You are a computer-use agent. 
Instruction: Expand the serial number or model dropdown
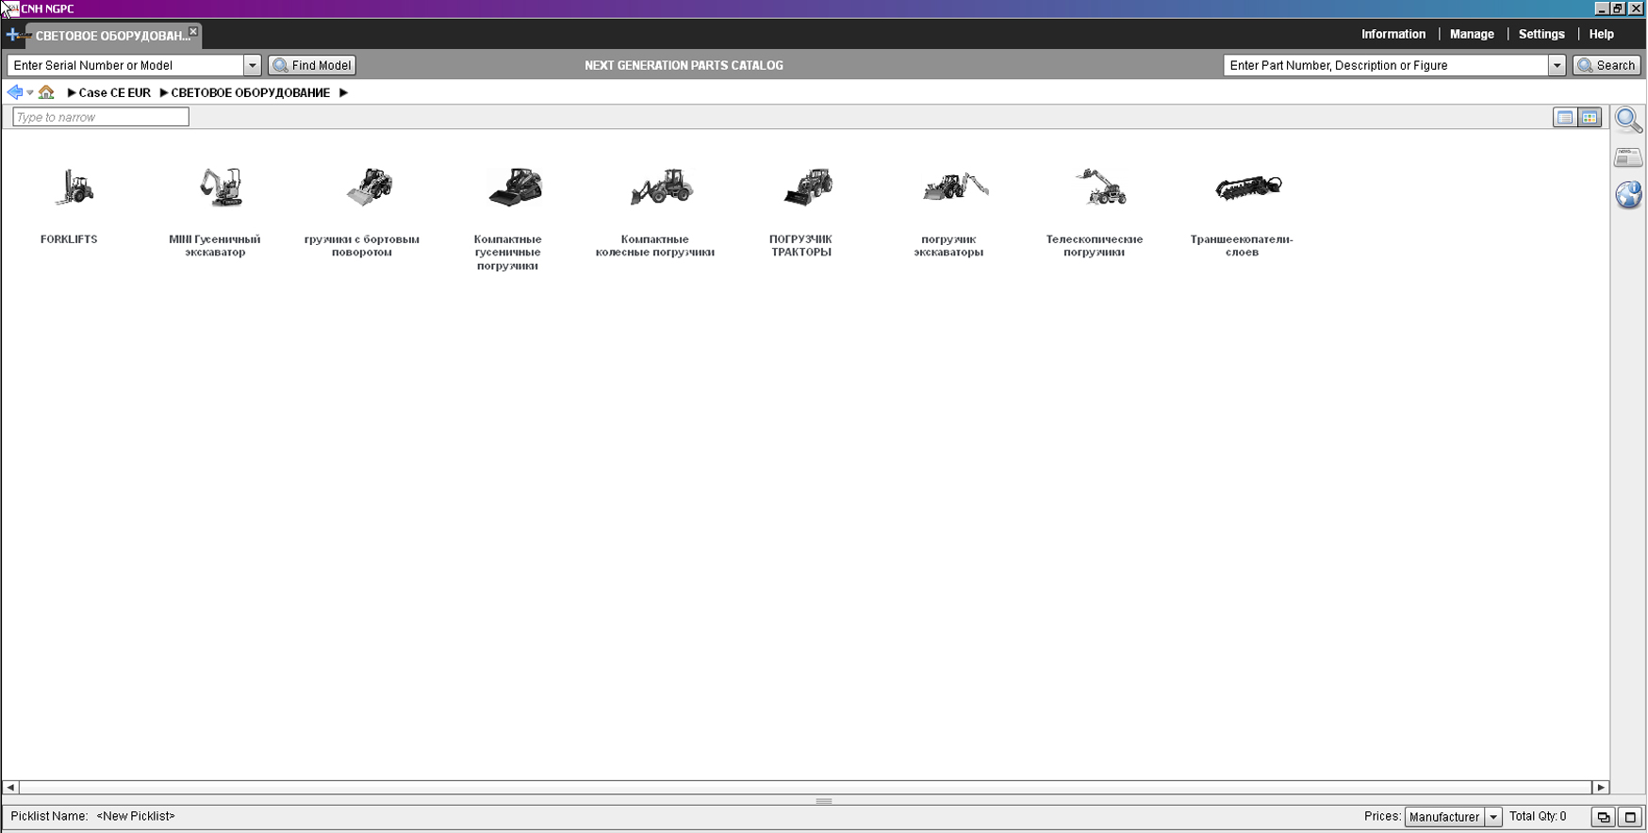252,65
